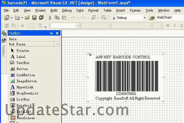This screenshot has width=184, height=123.
Task: Click the WebChart find combo box
Action: click(x=170, y=17)
